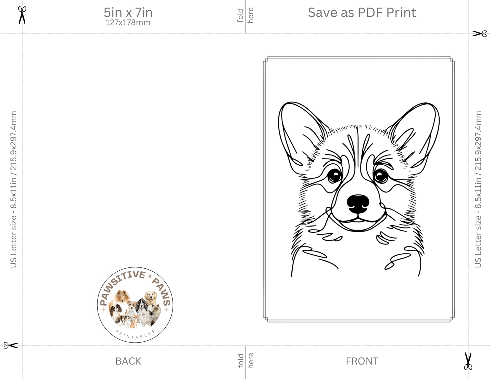
Task: Click the left 'US Letter size' vertical text
Action: [13, 189]
